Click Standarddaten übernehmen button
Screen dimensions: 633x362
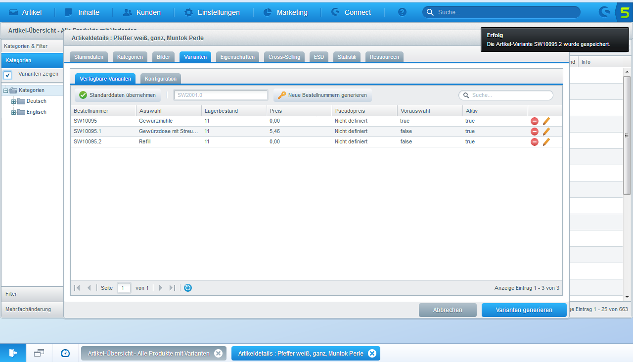(118, 95)
